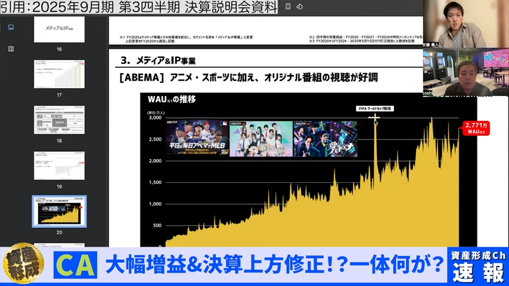509x286 pixels.
Task: Click page number label 20
Action: point(59,232)
